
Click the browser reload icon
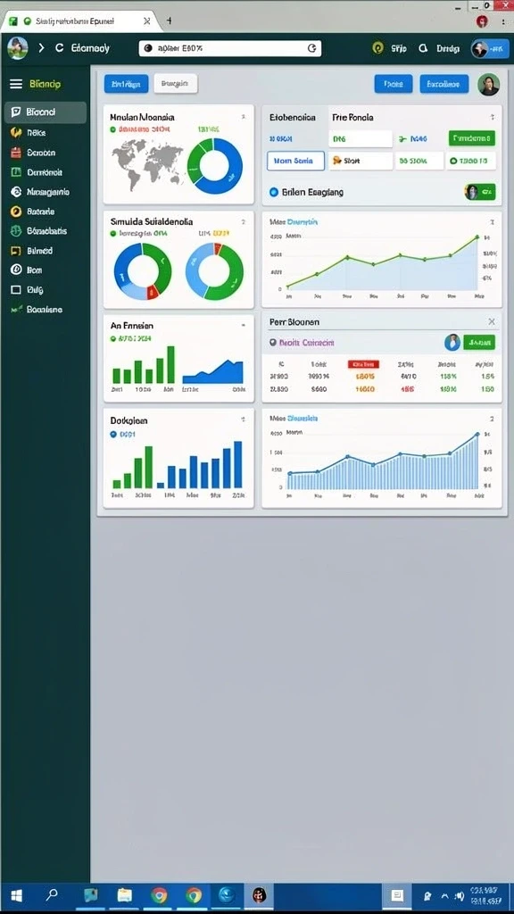[x=59, y=48]
